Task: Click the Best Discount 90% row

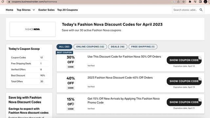Action: tap(29, 75)
